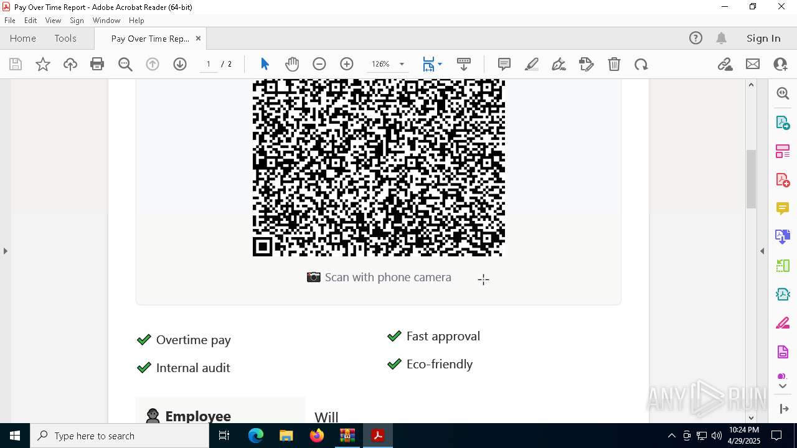Click the page number input field

(208, 64)
